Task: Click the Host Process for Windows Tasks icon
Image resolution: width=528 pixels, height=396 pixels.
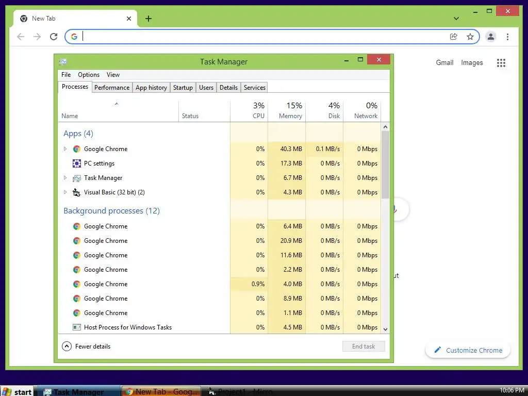Action: (x=77, y=327)
